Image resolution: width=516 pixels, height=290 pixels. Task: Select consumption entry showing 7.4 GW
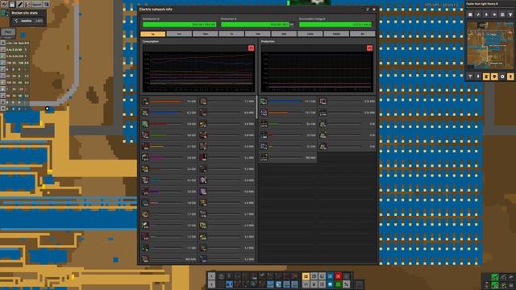(169, 101)
